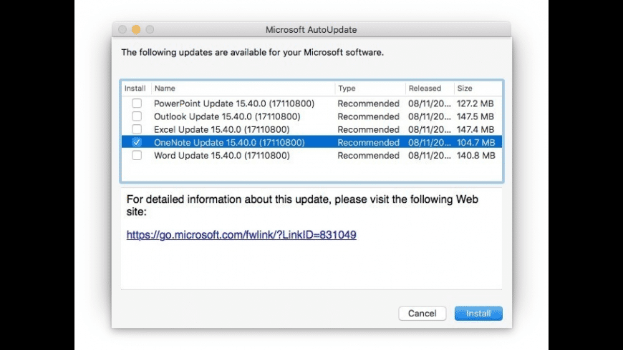Close the Microsoft AutoUpdate window
The image size is (623, 350).
coord(122,29)
